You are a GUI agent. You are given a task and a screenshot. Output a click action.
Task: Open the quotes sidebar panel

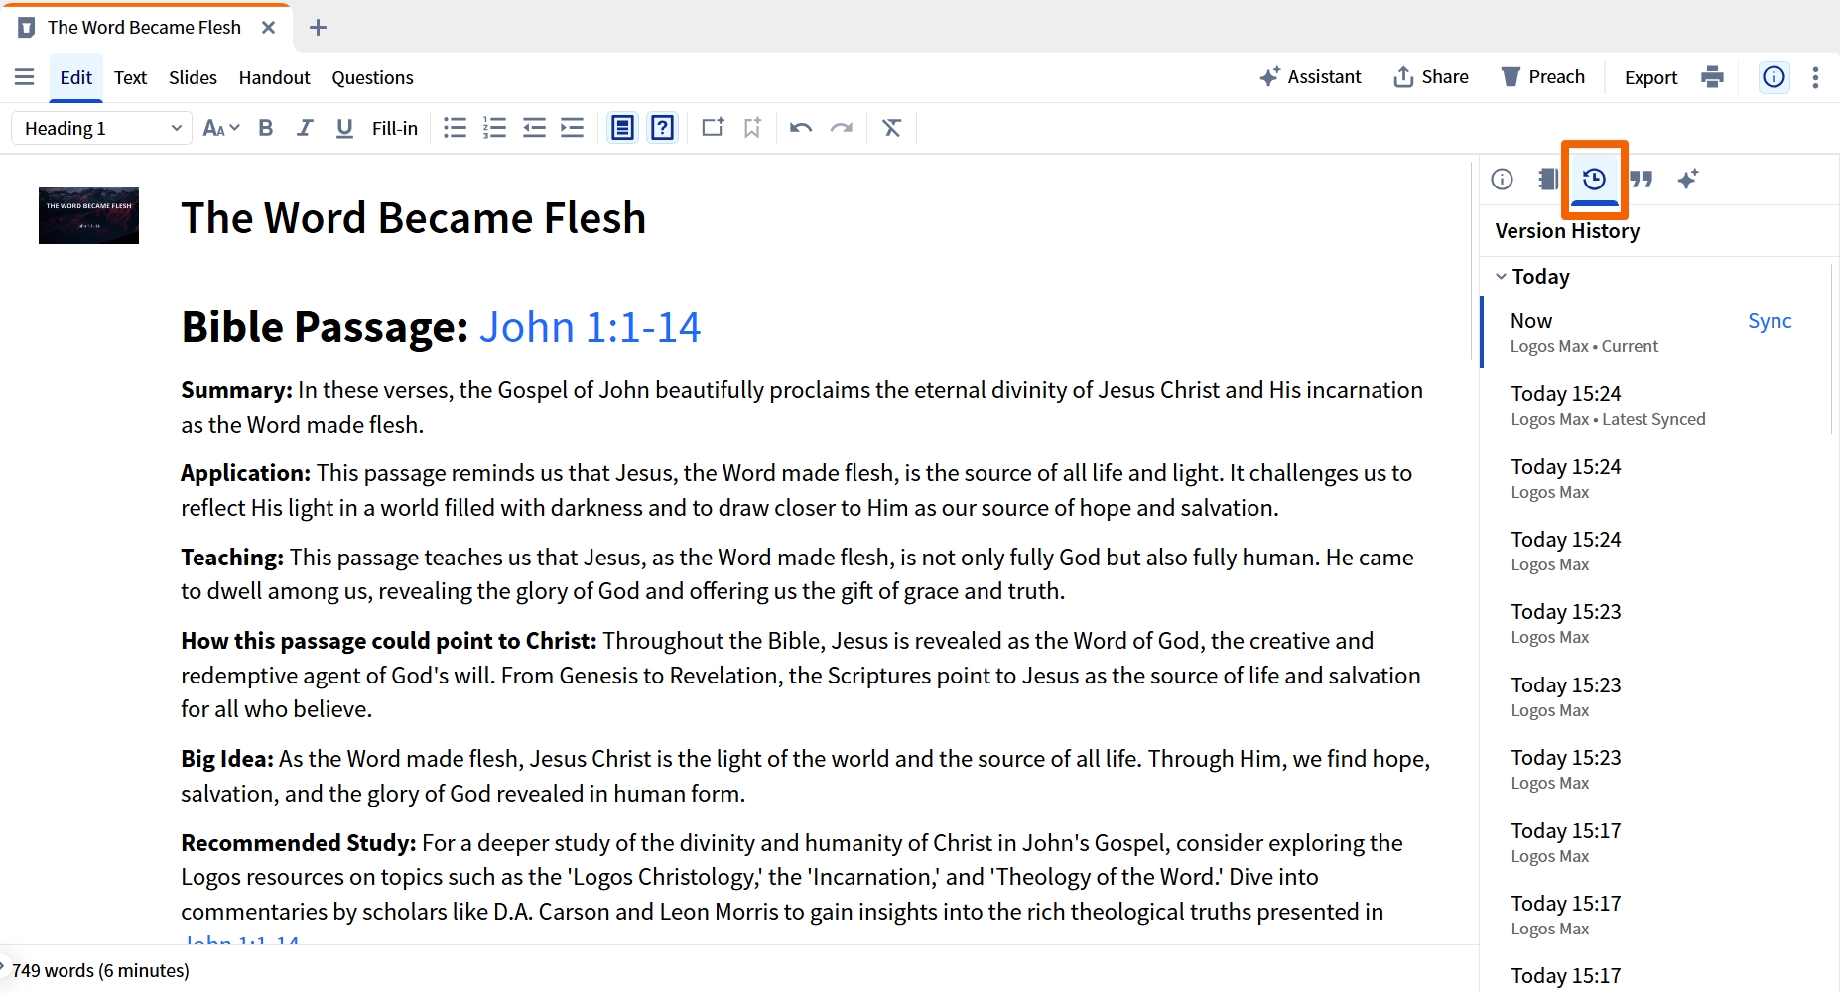click(1641, 179)
